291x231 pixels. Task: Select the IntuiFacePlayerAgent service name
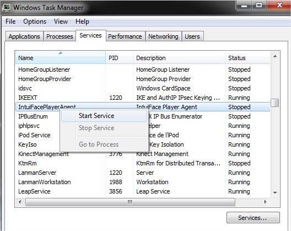pyautogui.click(x=47, y=107)
